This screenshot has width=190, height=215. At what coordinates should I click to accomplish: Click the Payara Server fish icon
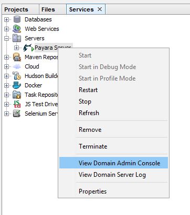28,48
